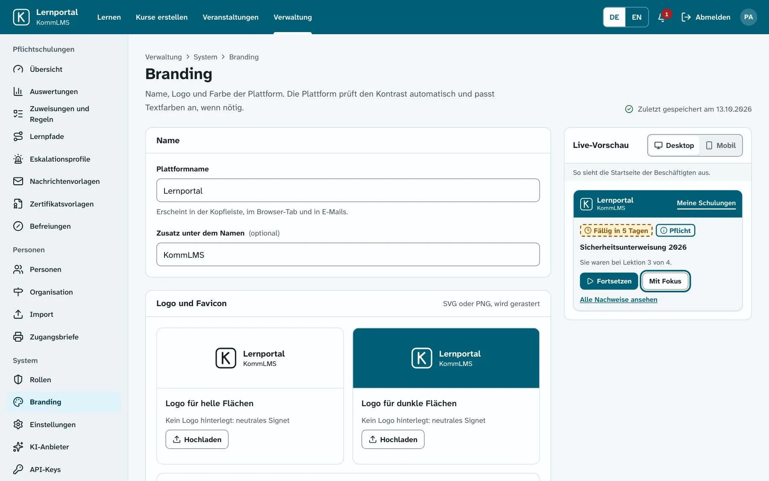The image size is (769, 481).
Task: Focus the Zusatz unter dem Namen field
Action: pos(348,254)
